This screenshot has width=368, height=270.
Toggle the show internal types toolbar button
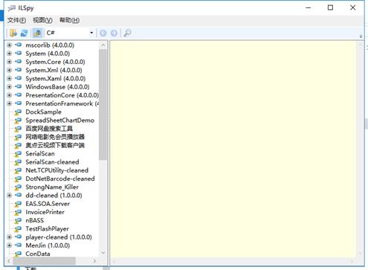[x=37, y=33]
